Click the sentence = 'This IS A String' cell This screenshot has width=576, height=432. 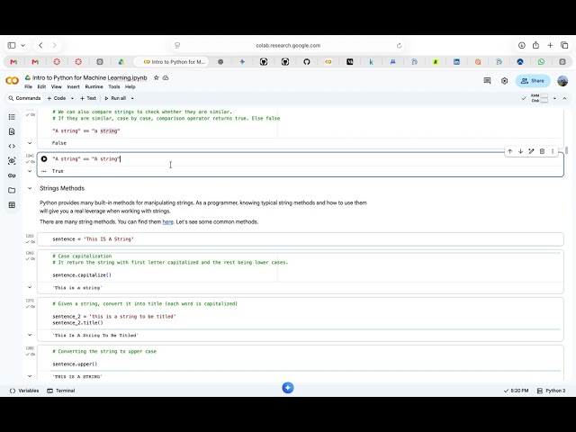[301, 239]
